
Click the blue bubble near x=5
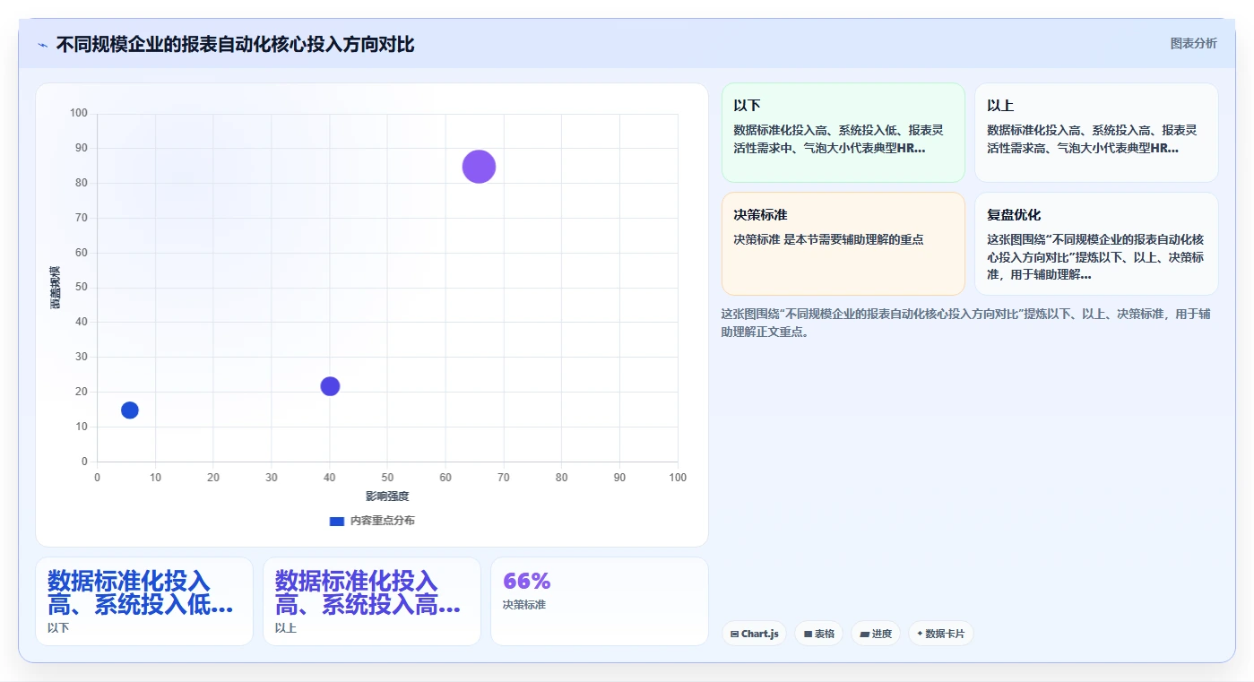[130, 410]
